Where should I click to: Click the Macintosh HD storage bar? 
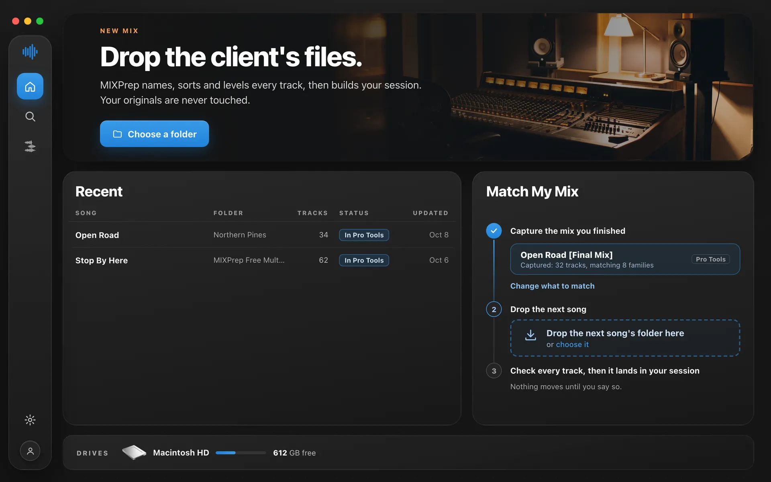tap(241, 453)
